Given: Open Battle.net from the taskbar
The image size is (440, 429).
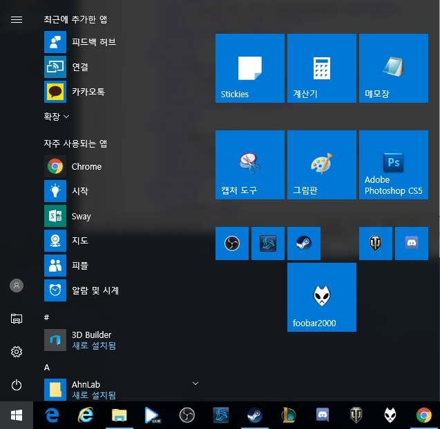Looking at the screenshot, I should point(221,415).
